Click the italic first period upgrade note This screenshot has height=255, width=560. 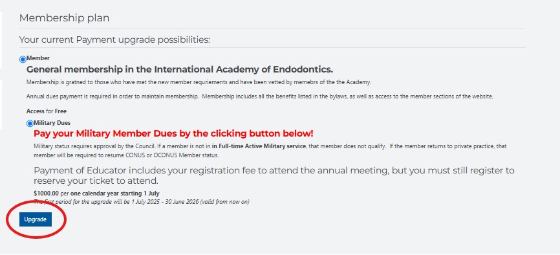point(142,202)
